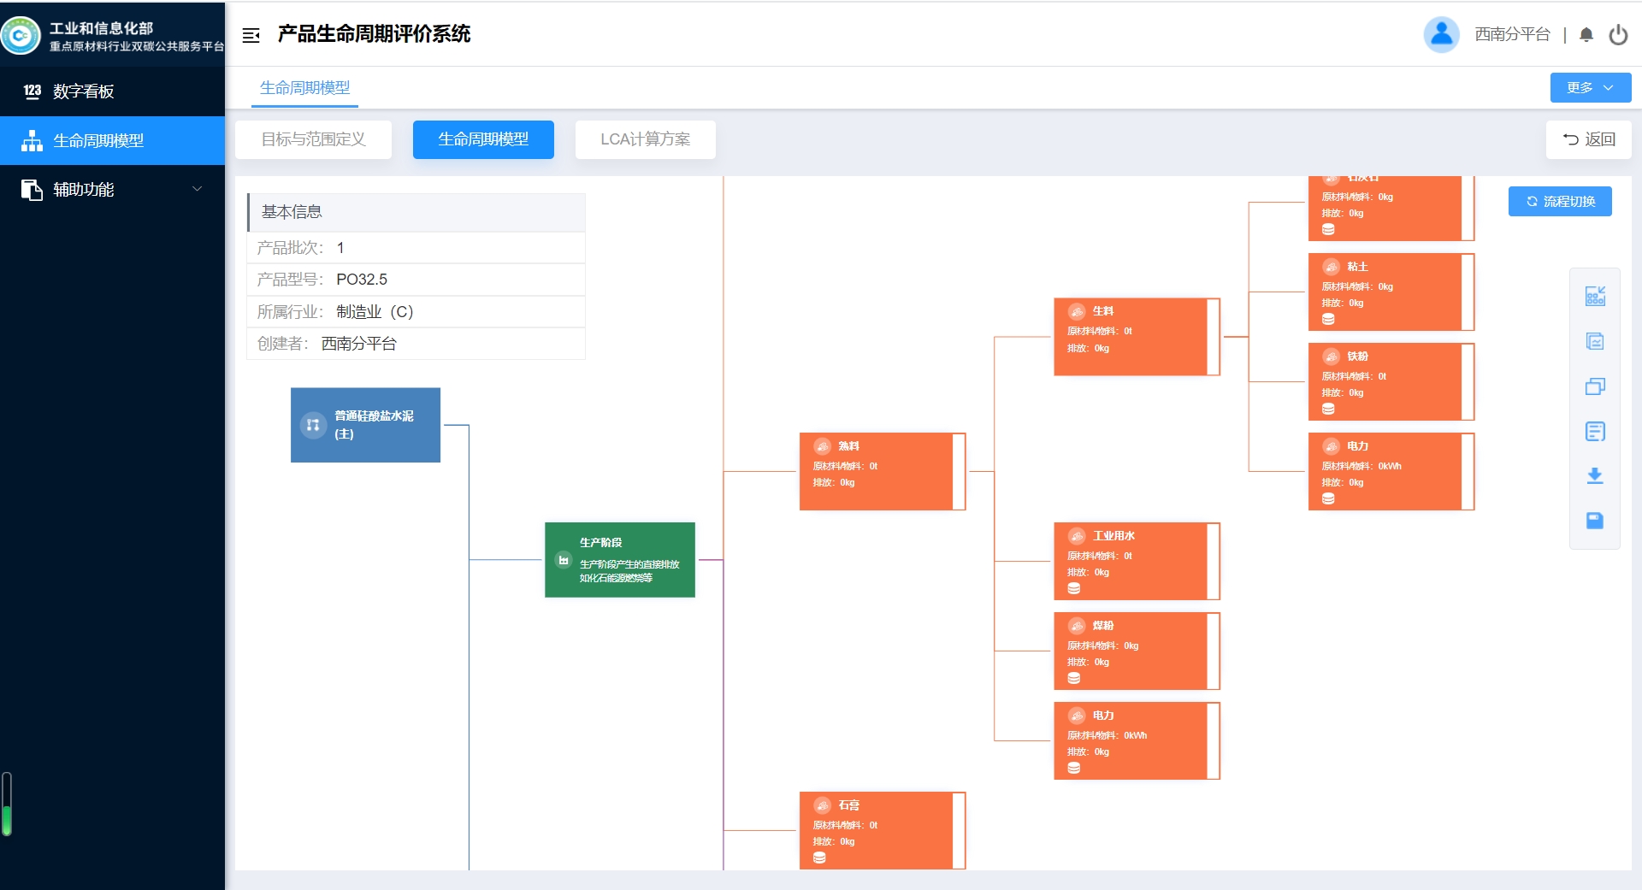Click the chart report icon in right toolbar
This screenshot has width=1642, height=890.
point(1595,341)
